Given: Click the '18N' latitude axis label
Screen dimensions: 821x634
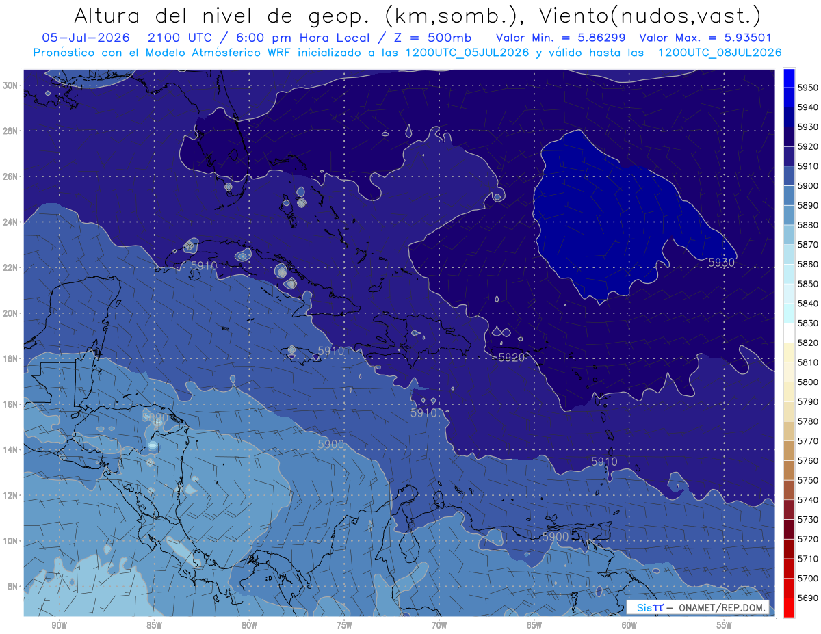Looking at the screenshot, I should 10,358.
